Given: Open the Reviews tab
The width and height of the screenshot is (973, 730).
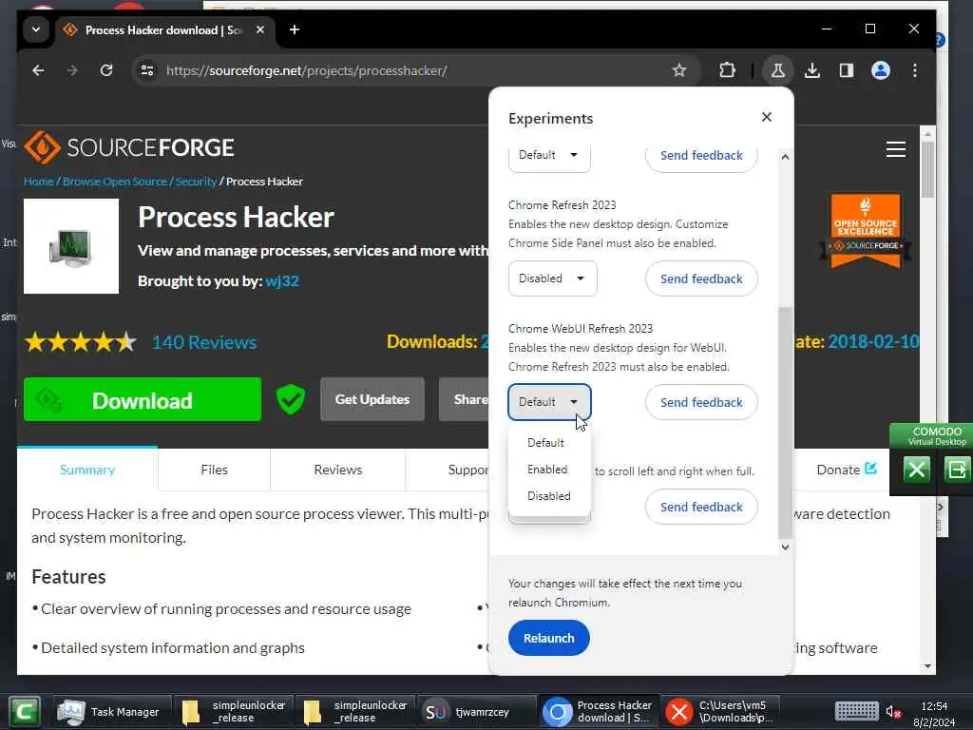Looking at the screenshot, I should [x=337, y=470].
